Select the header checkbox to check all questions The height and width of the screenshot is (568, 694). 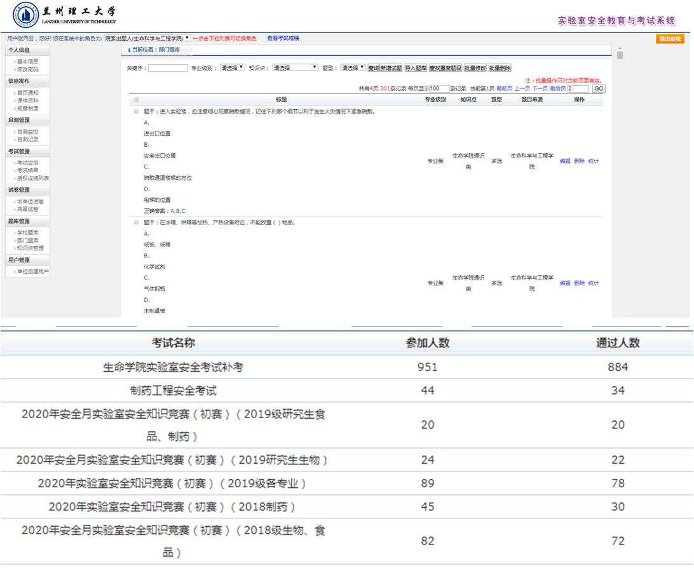pos(136,100)
